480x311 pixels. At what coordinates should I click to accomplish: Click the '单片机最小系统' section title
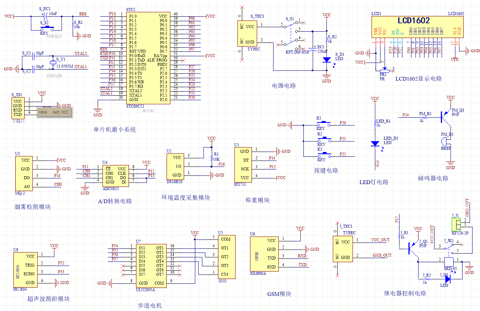tap(114, 130)
